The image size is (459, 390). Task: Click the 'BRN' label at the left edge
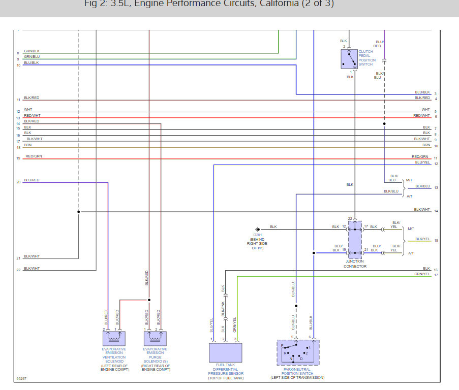pyautogui.click(x=28, y=145)
